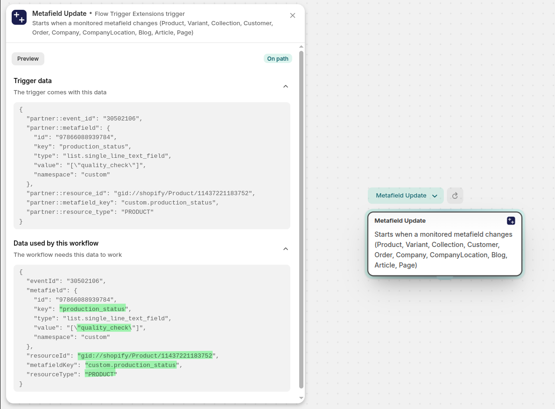Click the scrollbar down arrow in the panel
The height and width of the screenshot is (409, 555).
pyautogui.click(x=301, y=398)
